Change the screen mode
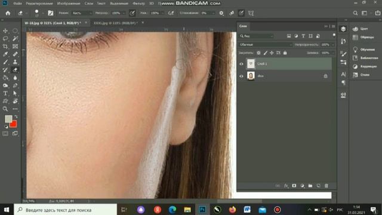The width and height of the screenshot is (382, 215). pyautogui.click(x=15, y=133)
